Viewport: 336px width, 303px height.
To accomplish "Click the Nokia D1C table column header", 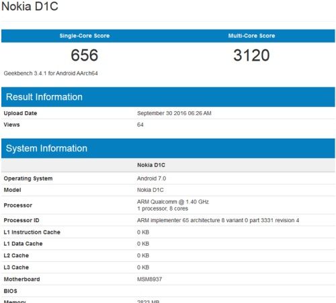I will [151, 165].
